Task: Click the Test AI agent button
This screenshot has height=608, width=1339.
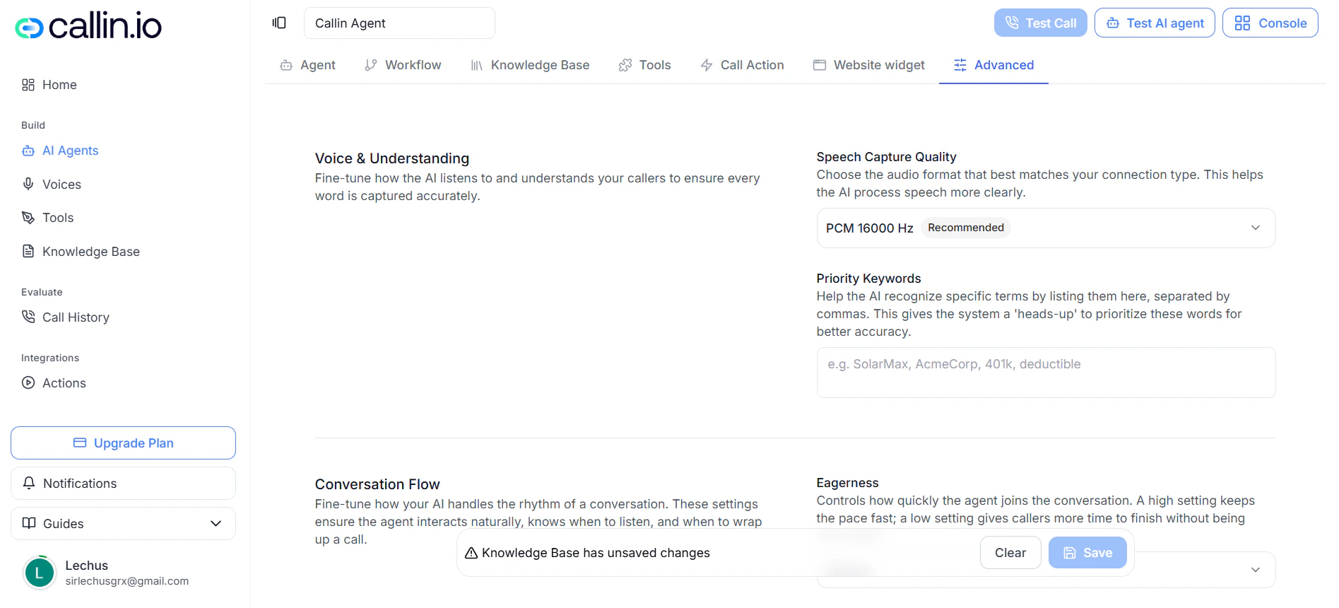Action: (x=1155, y=23)
